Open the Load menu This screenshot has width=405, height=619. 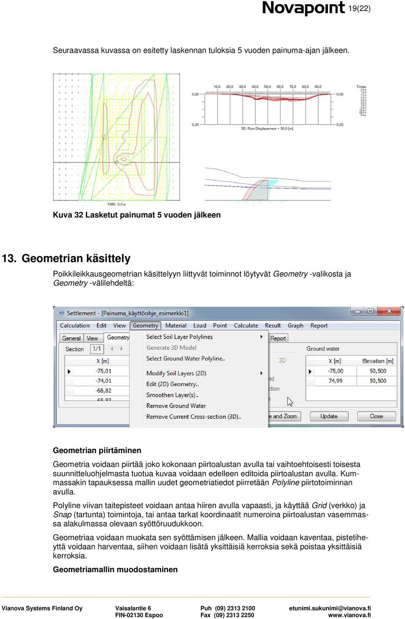(x=200, y=326)
